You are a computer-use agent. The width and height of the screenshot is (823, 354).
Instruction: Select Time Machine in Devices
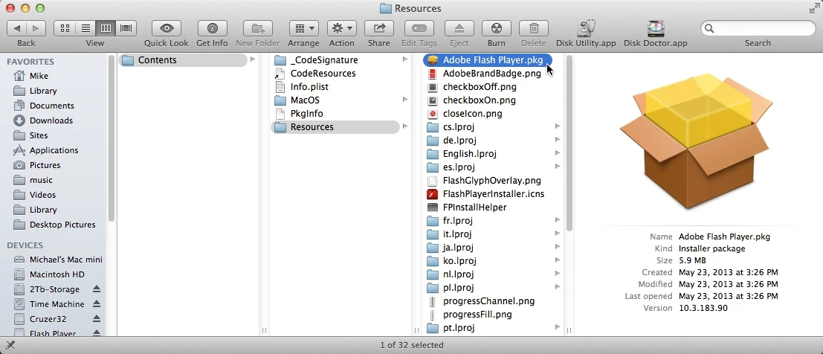click(57, 304)
